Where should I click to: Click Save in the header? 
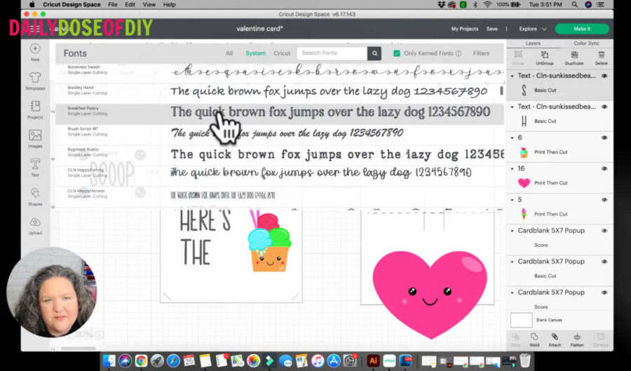491,29
